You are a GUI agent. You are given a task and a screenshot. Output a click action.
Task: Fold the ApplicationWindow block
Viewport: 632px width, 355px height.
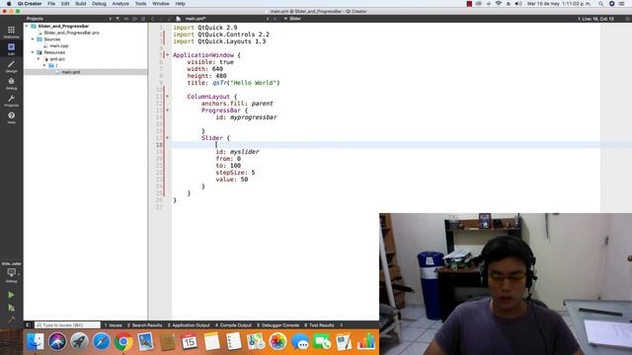(168, 55)
